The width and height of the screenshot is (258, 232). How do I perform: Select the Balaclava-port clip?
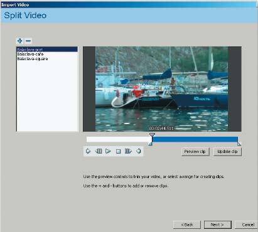point(47,50)
